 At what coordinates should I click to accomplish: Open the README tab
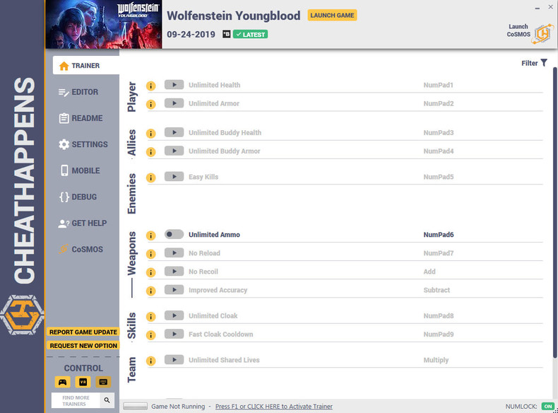point(81,118)
